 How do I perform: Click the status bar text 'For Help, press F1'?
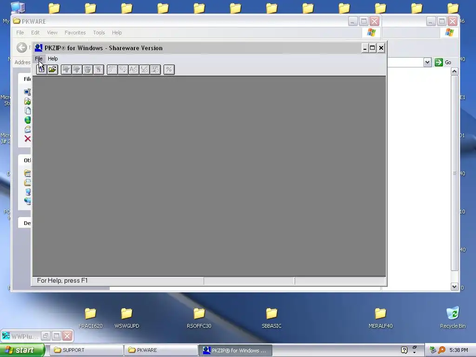62,280
